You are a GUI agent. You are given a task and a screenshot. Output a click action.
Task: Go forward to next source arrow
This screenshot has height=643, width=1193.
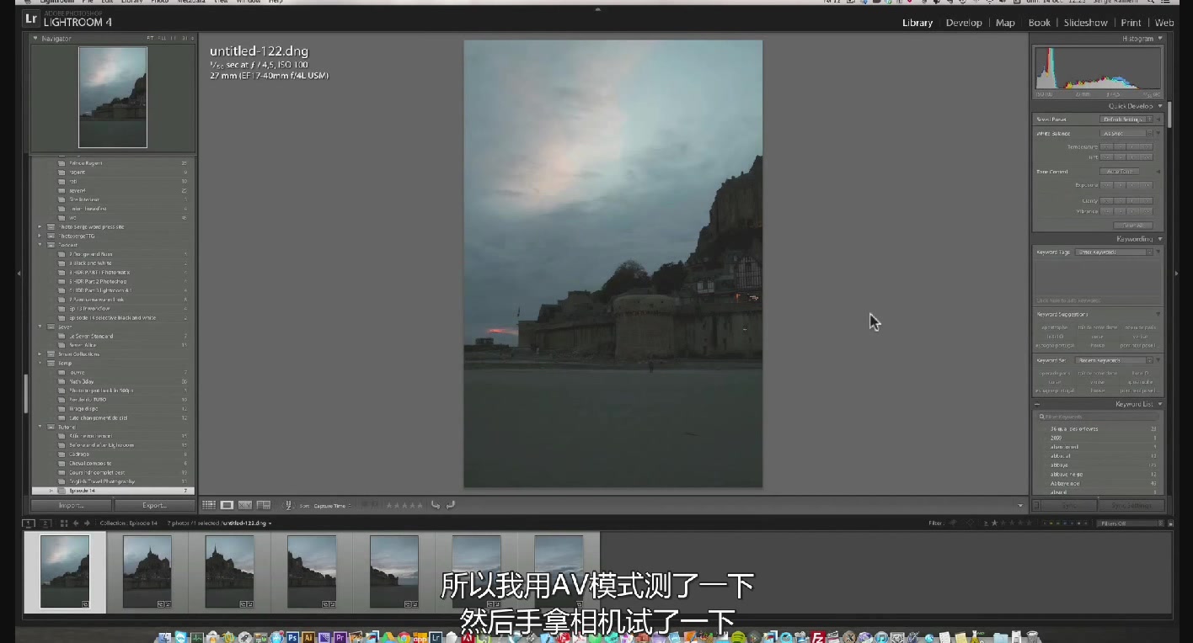pos(87,523)
